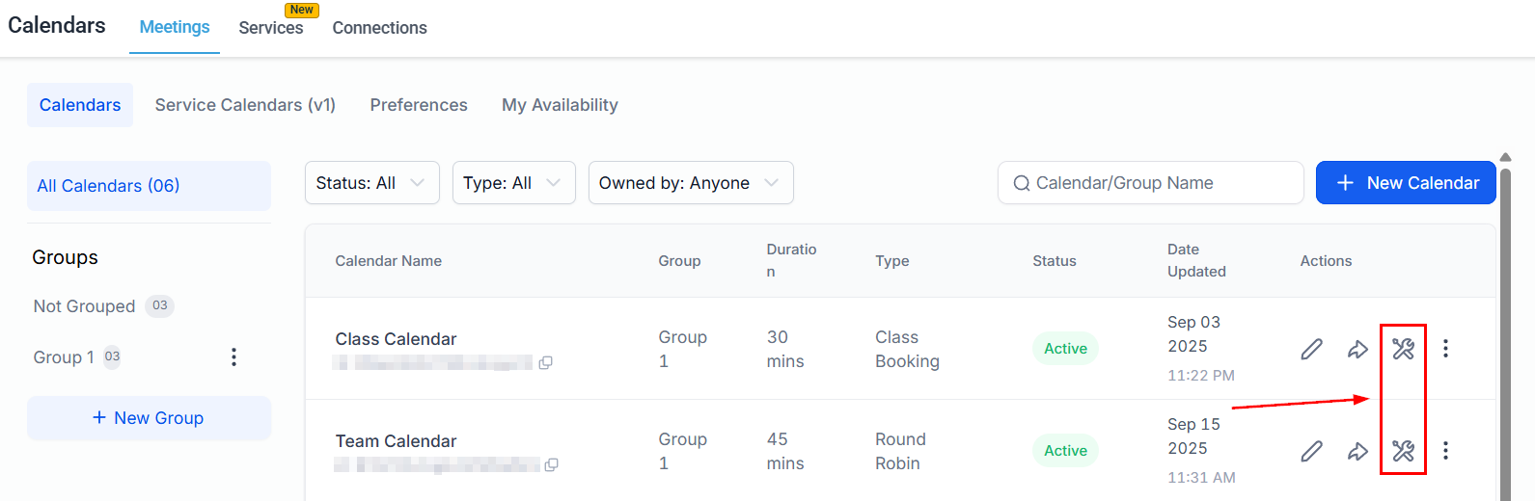
Task: Click the New Group button
Action: click(149, 418)
